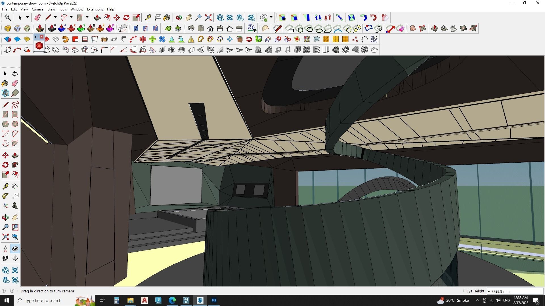Open the Camera menu

(x=37, y=9)
